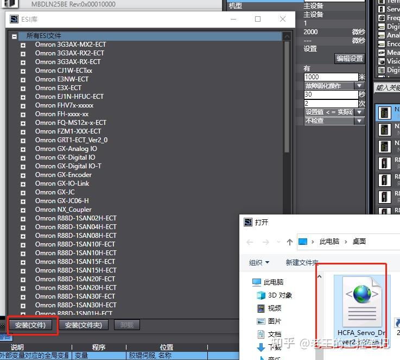Click the input field containing 1000

pos(331,77)
